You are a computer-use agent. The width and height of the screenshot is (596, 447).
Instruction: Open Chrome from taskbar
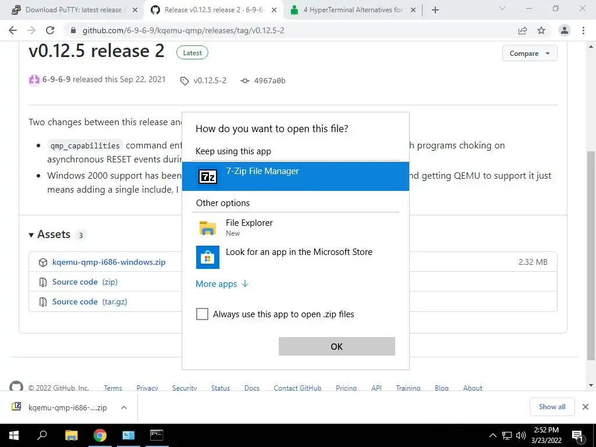click(100, 435)
